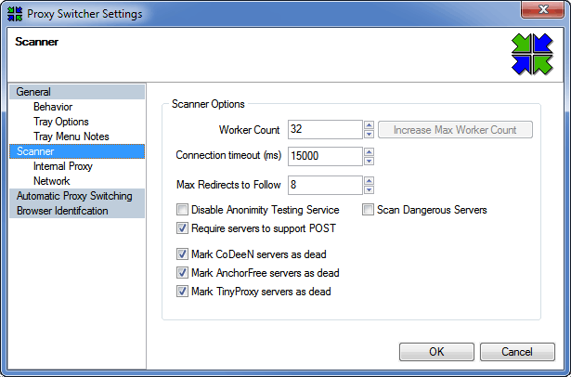
Task: Select the Internal Proxy tree item
Action: click(62, 166)
